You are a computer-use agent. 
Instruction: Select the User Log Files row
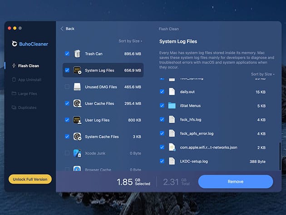pos(103,120)
